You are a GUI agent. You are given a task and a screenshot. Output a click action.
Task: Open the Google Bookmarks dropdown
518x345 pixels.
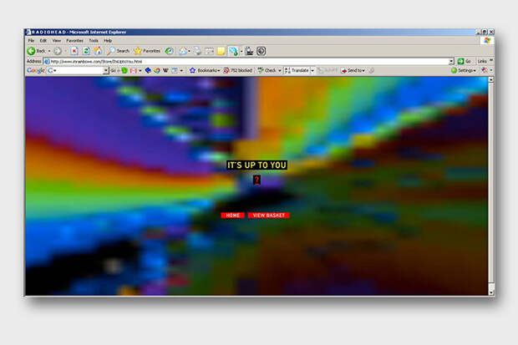coord(204,71)
